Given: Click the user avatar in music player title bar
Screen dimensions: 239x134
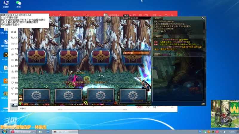Looking at the screenshot, I should (x=106, y=15).
